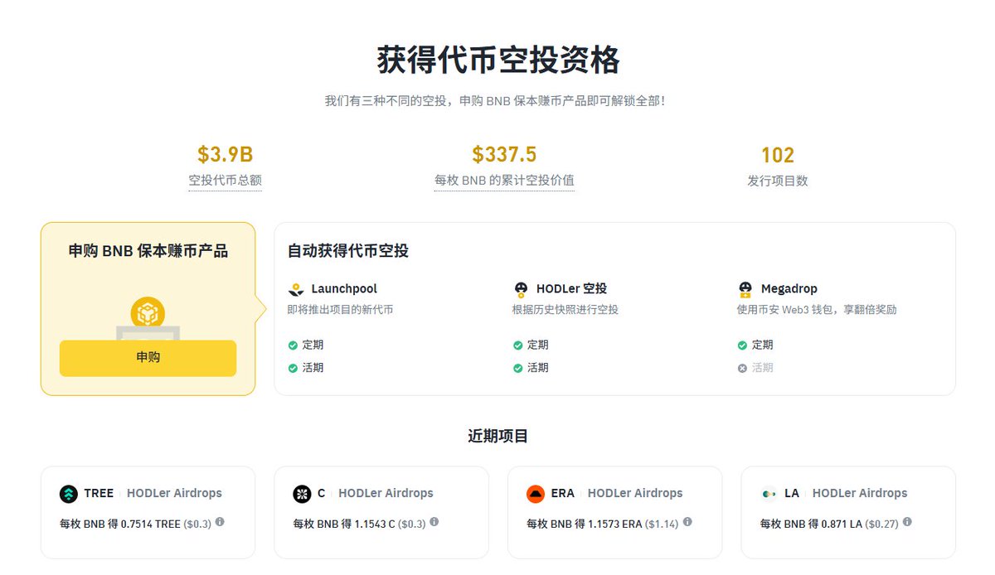Image resolution: width=995 pixels, height=575 pixels.
Task: Click the TREE token logo
Action: [x=69, y=494]
